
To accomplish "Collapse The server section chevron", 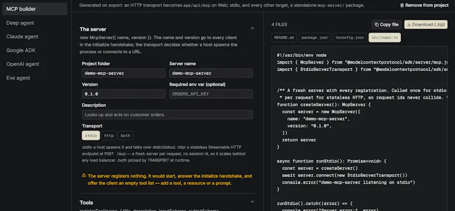I will coord(253,28).
